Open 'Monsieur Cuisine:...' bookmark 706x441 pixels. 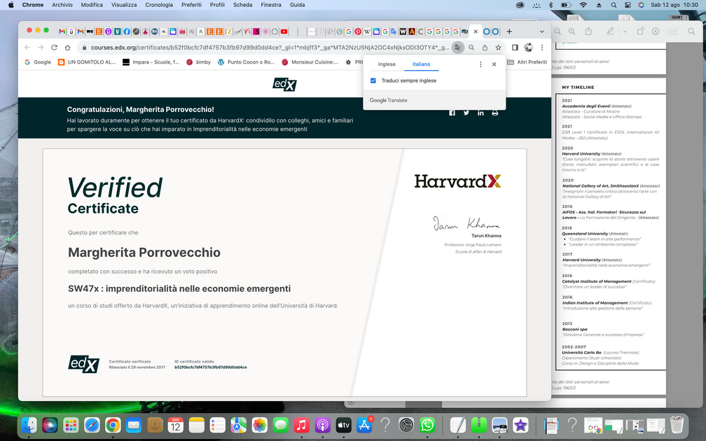click(310, 62)
